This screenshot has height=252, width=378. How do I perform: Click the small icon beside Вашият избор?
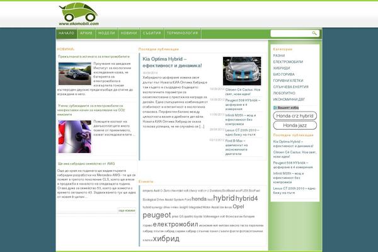(275, 108)
